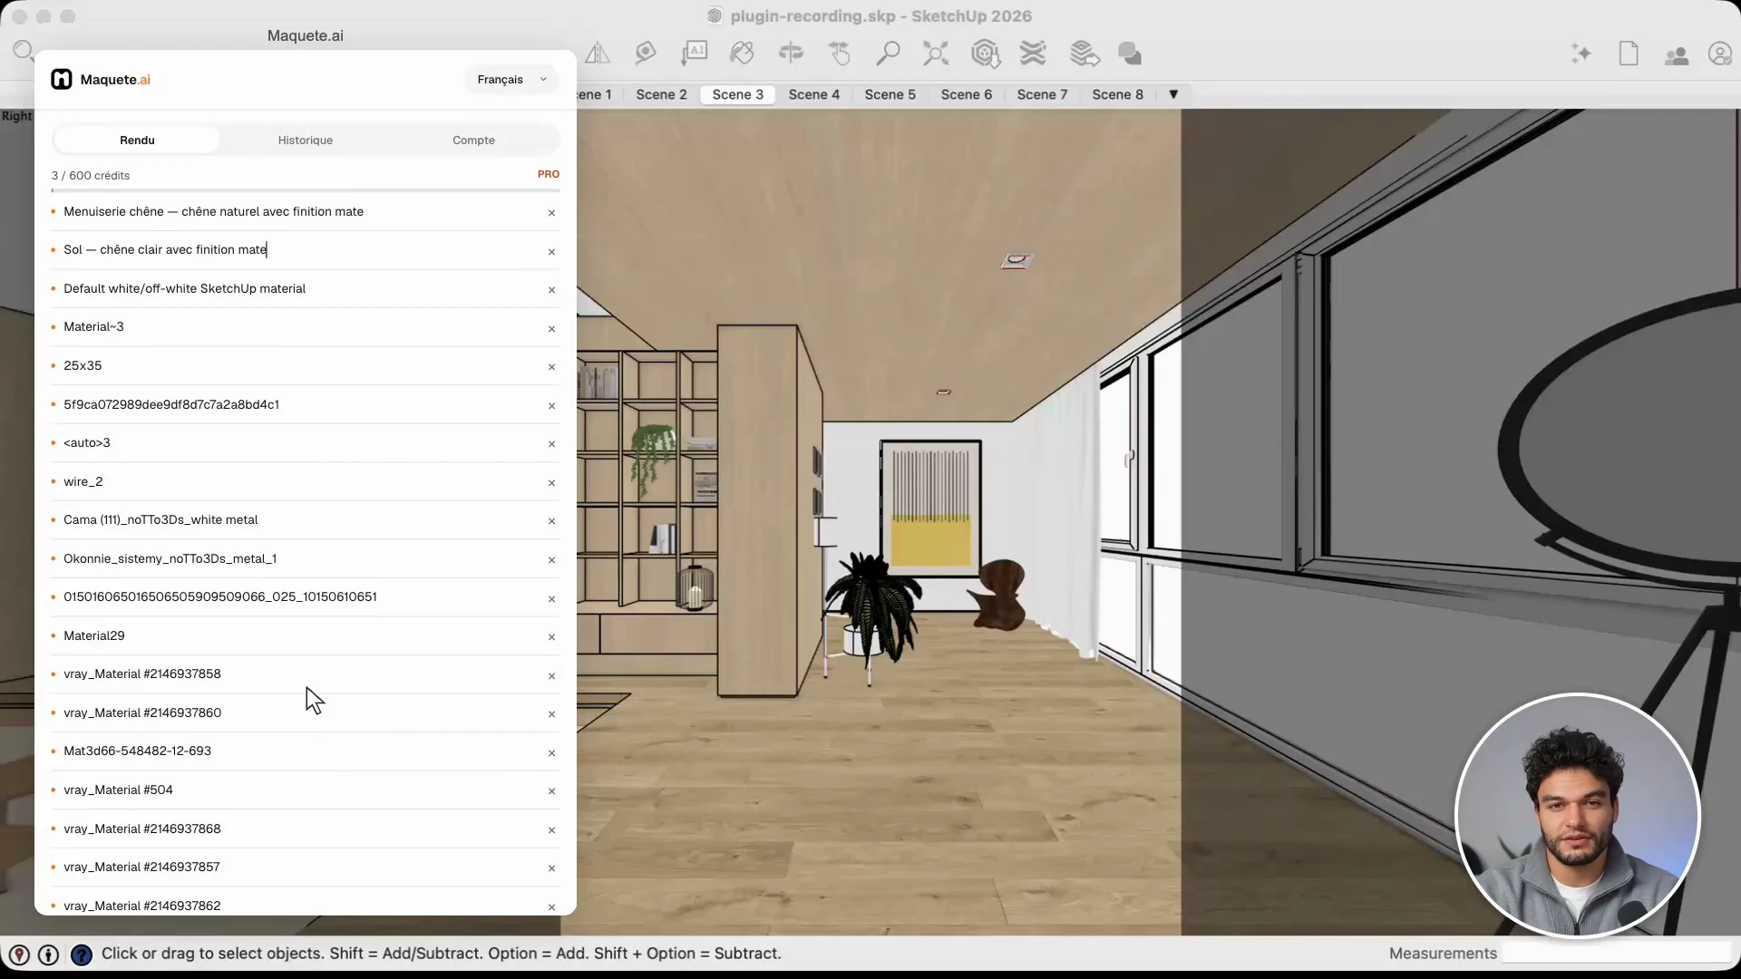Image resolution: width=1741 pixels, height=979 pixels.
Task: Delete the wire_2 material entry
Action: [x=551, y=483]
